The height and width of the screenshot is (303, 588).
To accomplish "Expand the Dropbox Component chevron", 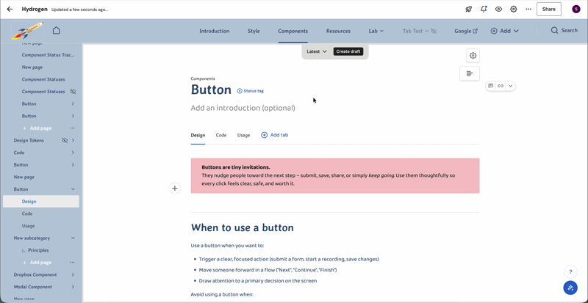I will pos(73,274).
